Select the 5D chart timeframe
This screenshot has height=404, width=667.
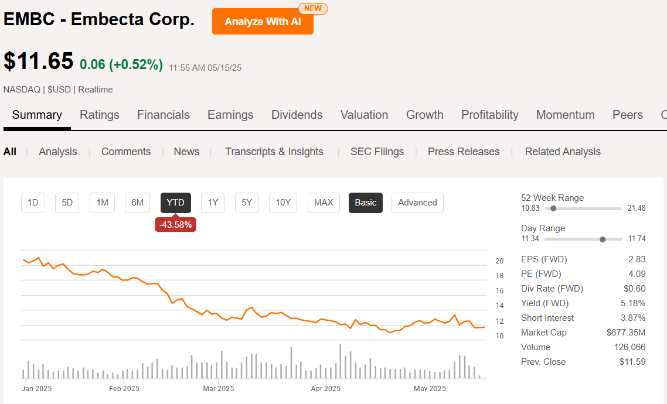pos(67,203)
